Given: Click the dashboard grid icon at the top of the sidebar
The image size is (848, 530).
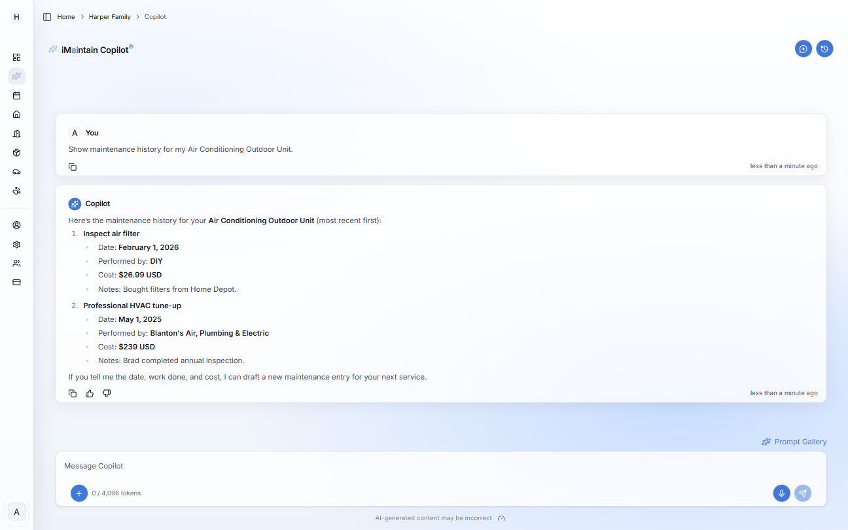Looking at the screenshot, I should click(x=16, y=57).
